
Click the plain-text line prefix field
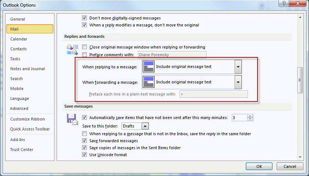214,94
